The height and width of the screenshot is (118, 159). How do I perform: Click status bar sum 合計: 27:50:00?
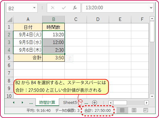[x=97, y=111]
